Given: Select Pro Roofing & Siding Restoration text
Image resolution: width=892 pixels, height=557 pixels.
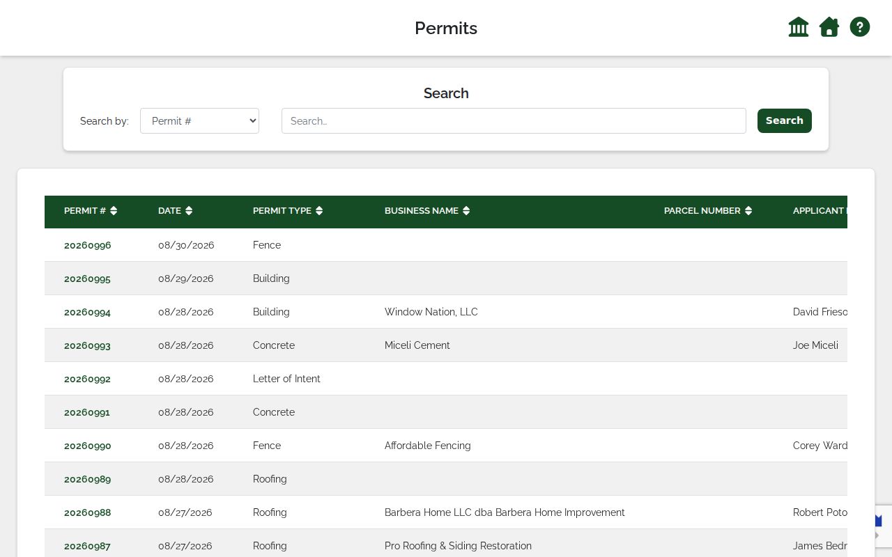Looking at the screenshot, I should 458,546.
